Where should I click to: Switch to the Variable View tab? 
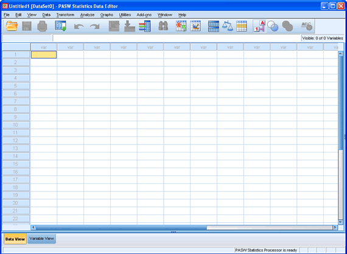tap(41, 239)
